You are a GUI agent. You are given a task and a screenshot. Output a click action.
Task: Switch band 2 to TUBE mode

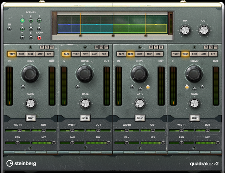pos(76,54)
